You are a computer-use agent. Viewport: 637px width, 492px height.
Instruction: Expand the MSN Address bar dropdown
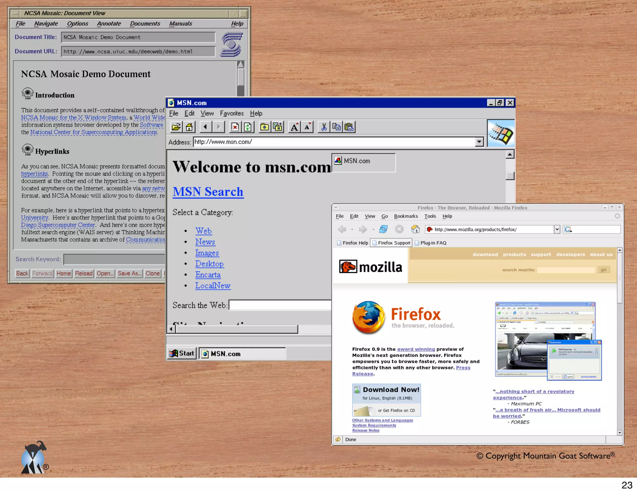479,142
